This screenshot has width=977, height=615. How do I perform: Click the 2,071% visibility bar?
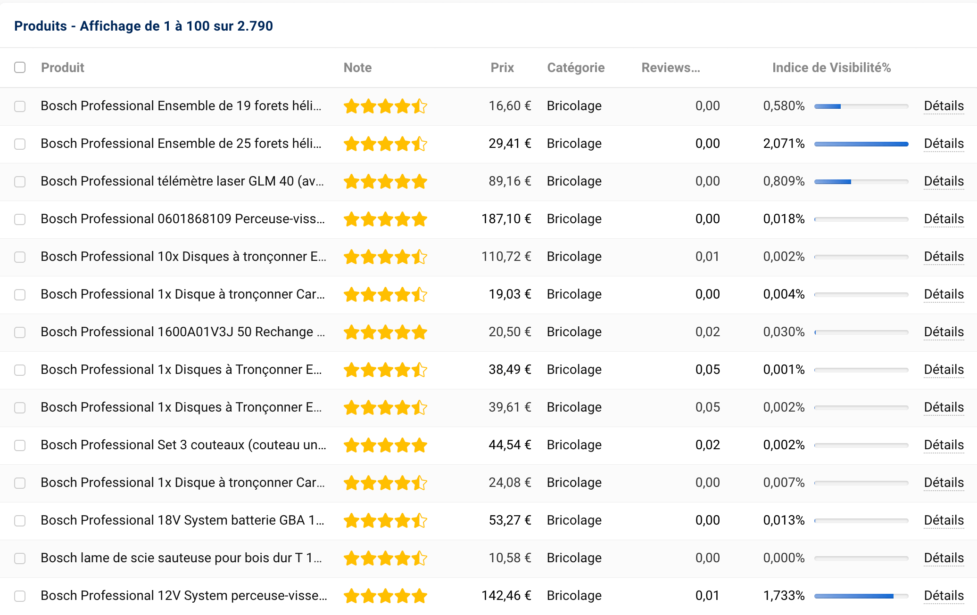tap(861, 144)
